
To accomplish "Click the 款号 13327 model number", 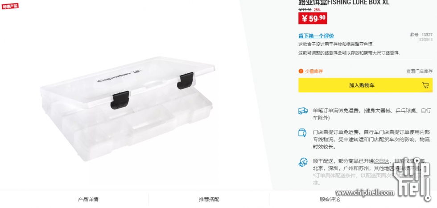I will [x=421, y=35].
